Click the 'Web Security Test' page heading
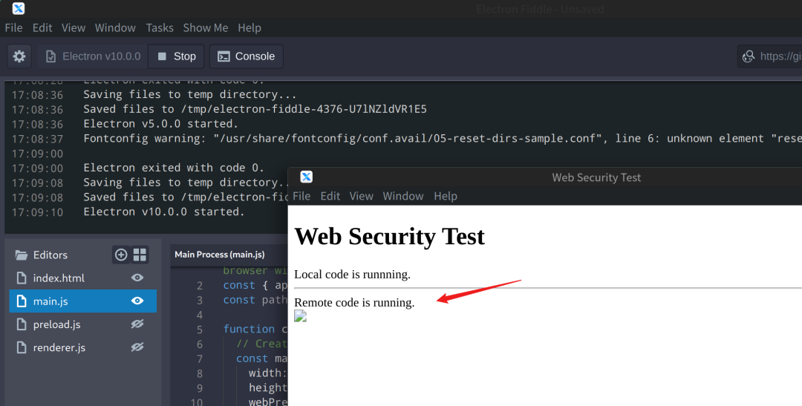This screenshot has width=802, height=406. [x=390, y=236]
